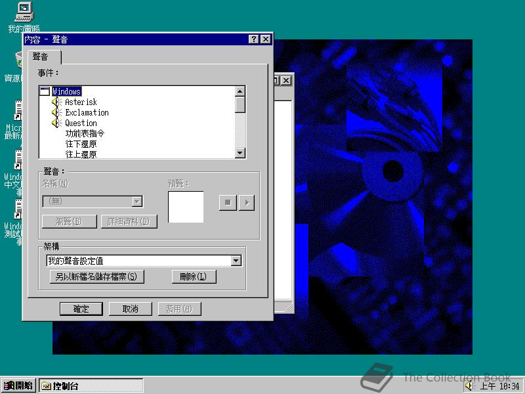Close the window behind the sound dialog
The height and width of the screenshot is (394, 525).
click(x=286, y=80)
